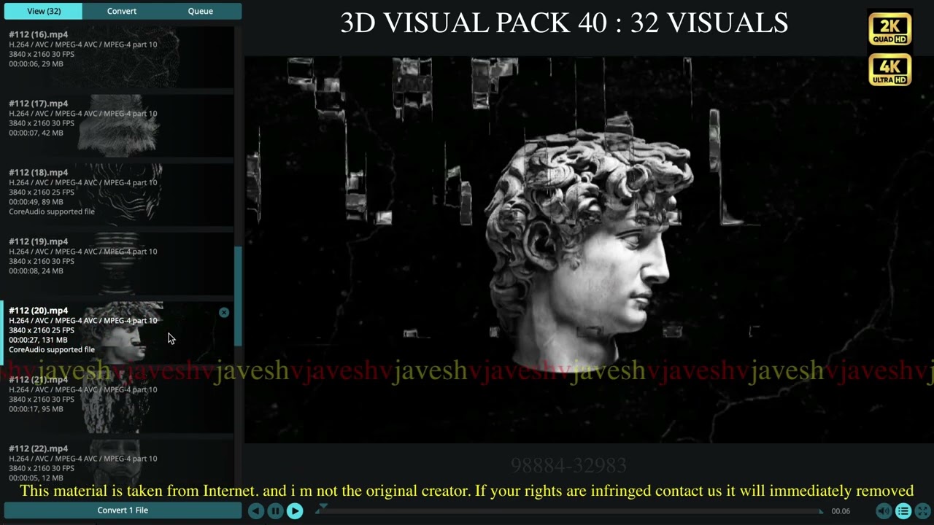Click the statue video preview area

click(x=589, y=249)
